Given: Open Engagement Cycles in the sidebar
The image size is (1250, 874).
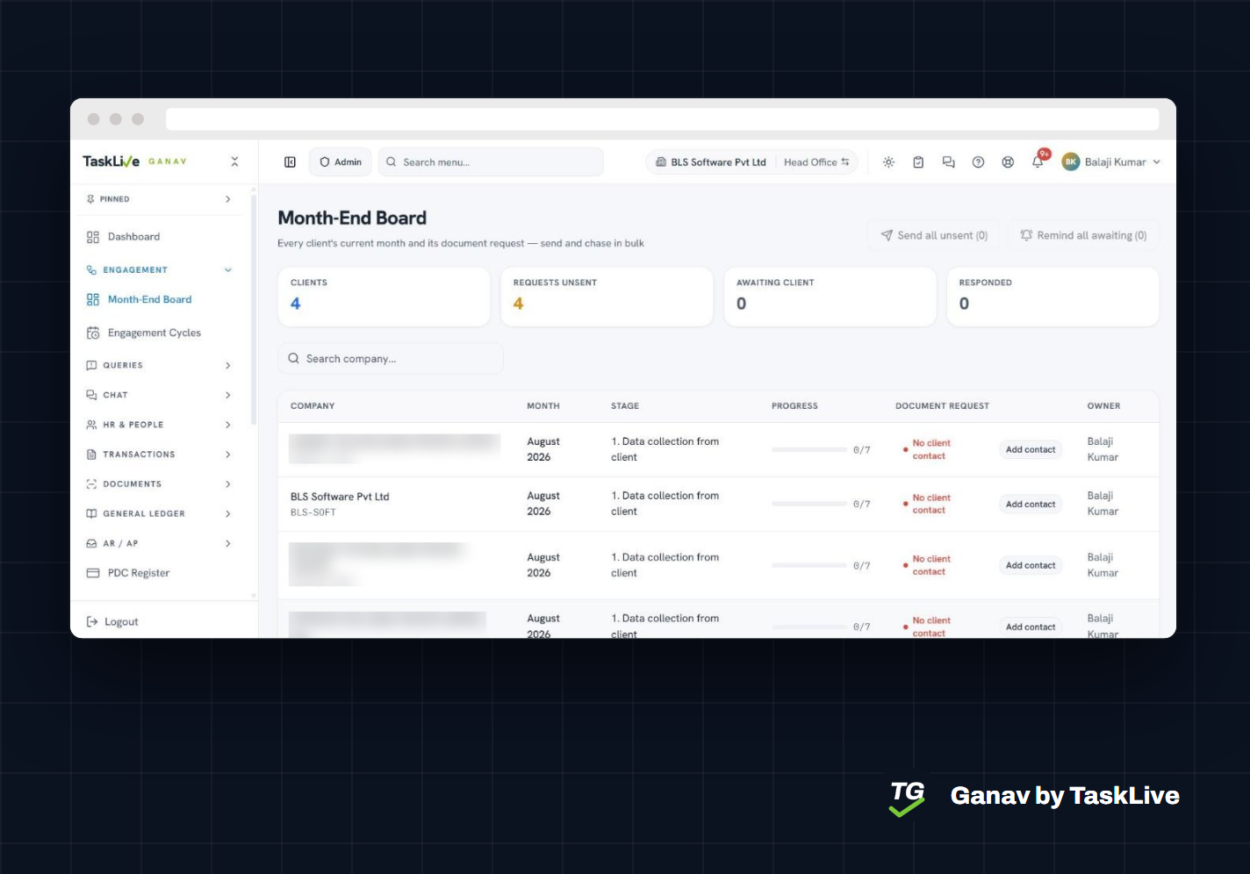Looking at the screenshot, I should (x=154, y=333).
